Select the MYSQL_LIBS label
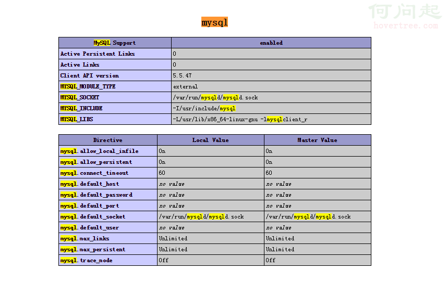The height and width of the screenshot is (283, 447). coord(77,119)
